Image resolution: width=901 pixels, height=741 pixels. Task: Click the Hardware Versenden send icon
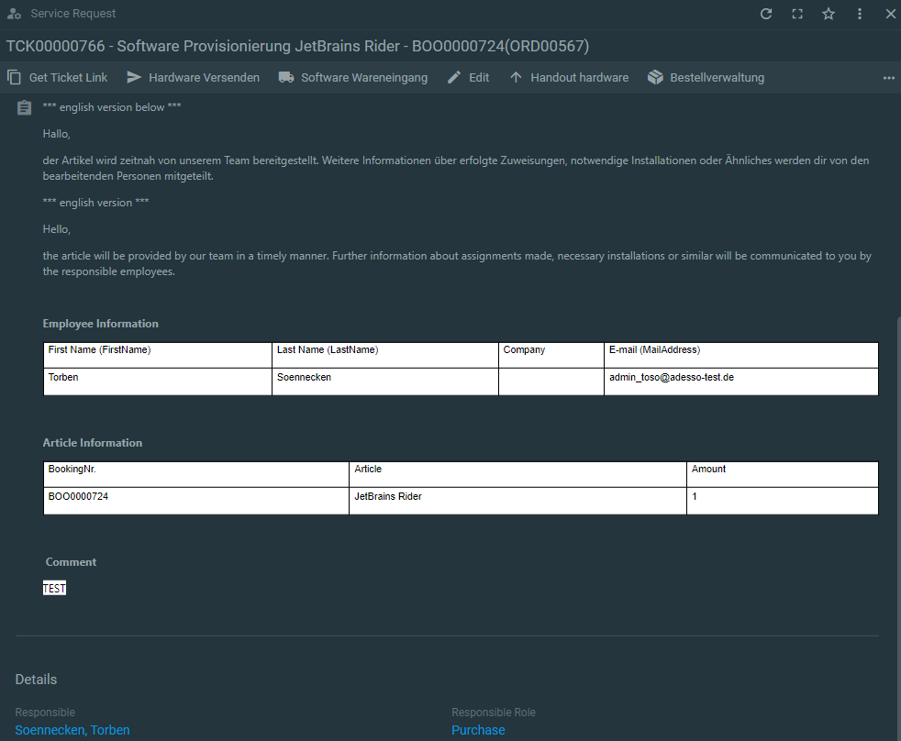[134, 77]
